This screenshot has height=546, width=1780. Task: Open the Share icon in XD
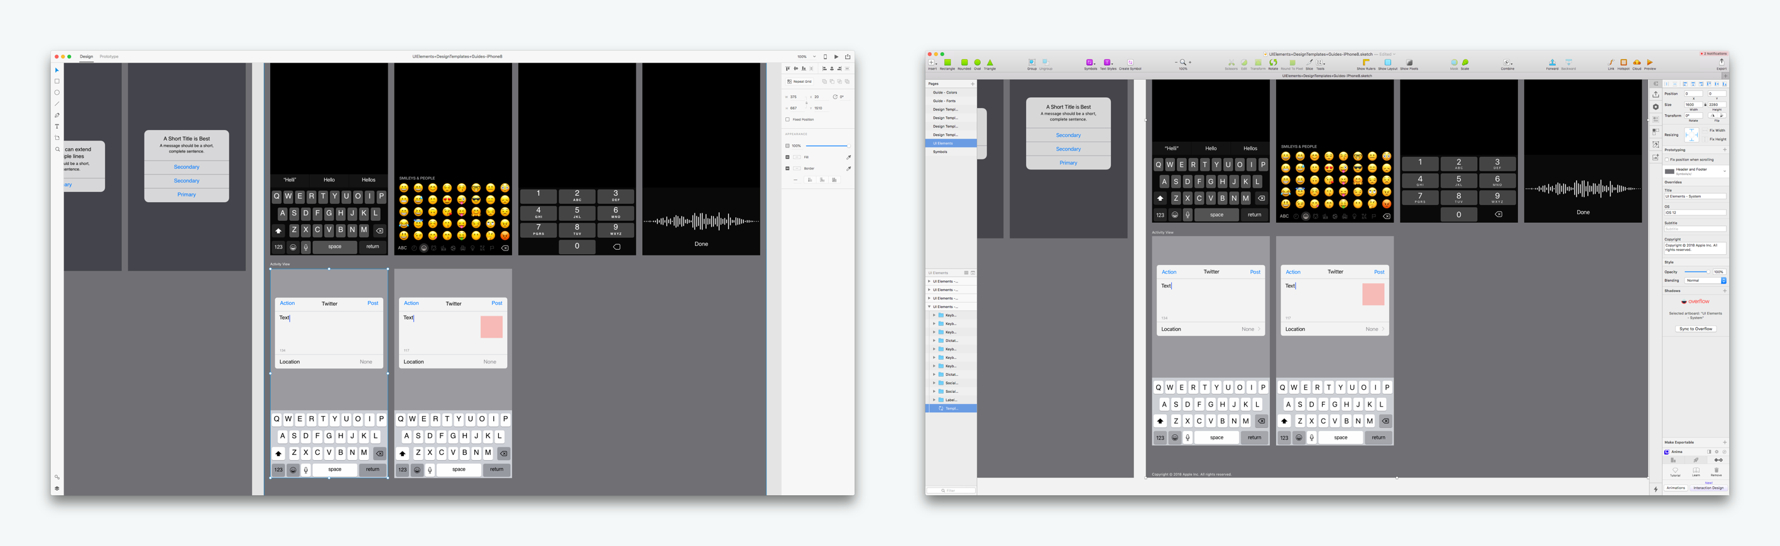tap(848, 57)
